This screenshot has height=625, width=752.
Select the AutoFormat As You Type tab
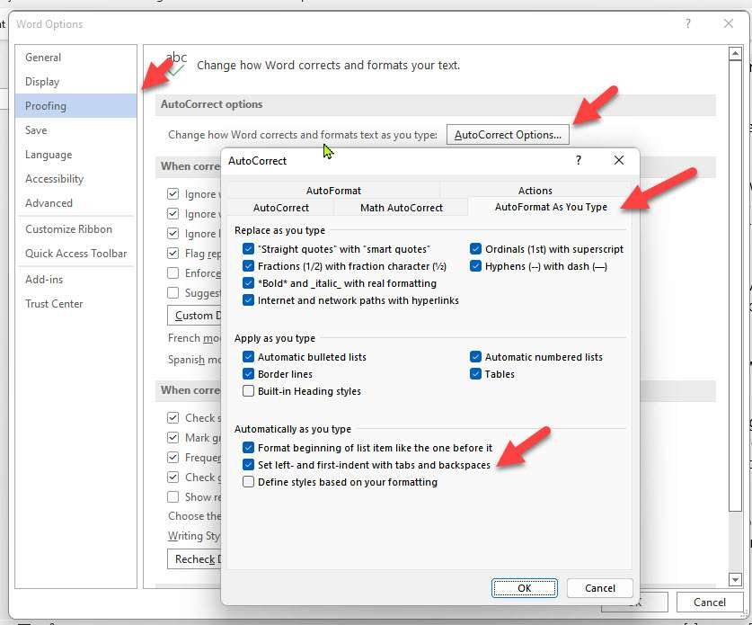coord(551,207)
